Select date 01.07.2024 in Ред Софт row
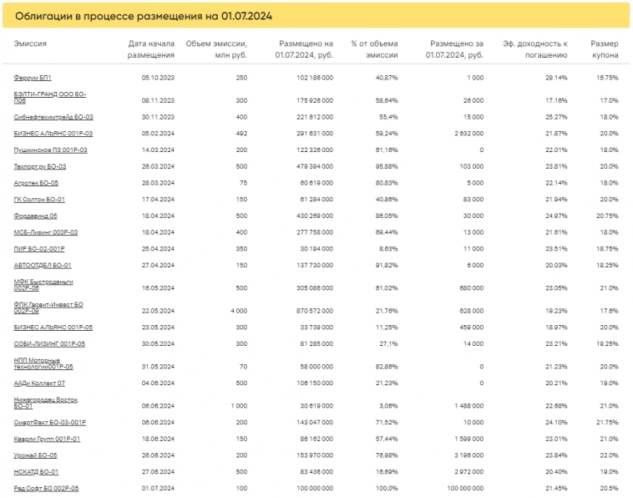The image size is (633, 498). pos(158,488)
